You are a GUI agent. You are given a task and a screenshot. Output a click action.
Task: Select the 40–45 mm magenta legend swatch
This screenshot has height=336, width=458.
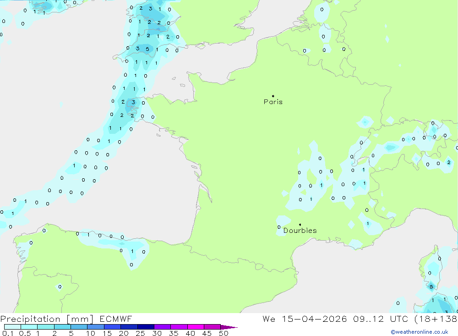click(x=196, y=327)
